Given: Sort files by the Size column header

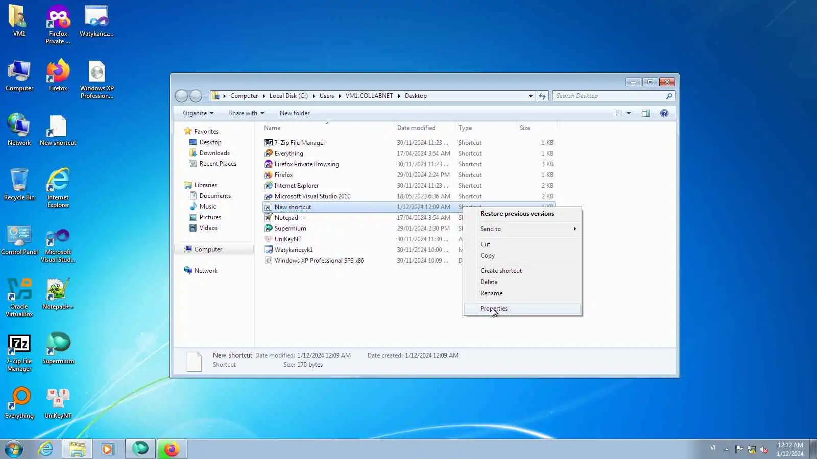Looking at the screenshot, I should pos(536,128).
